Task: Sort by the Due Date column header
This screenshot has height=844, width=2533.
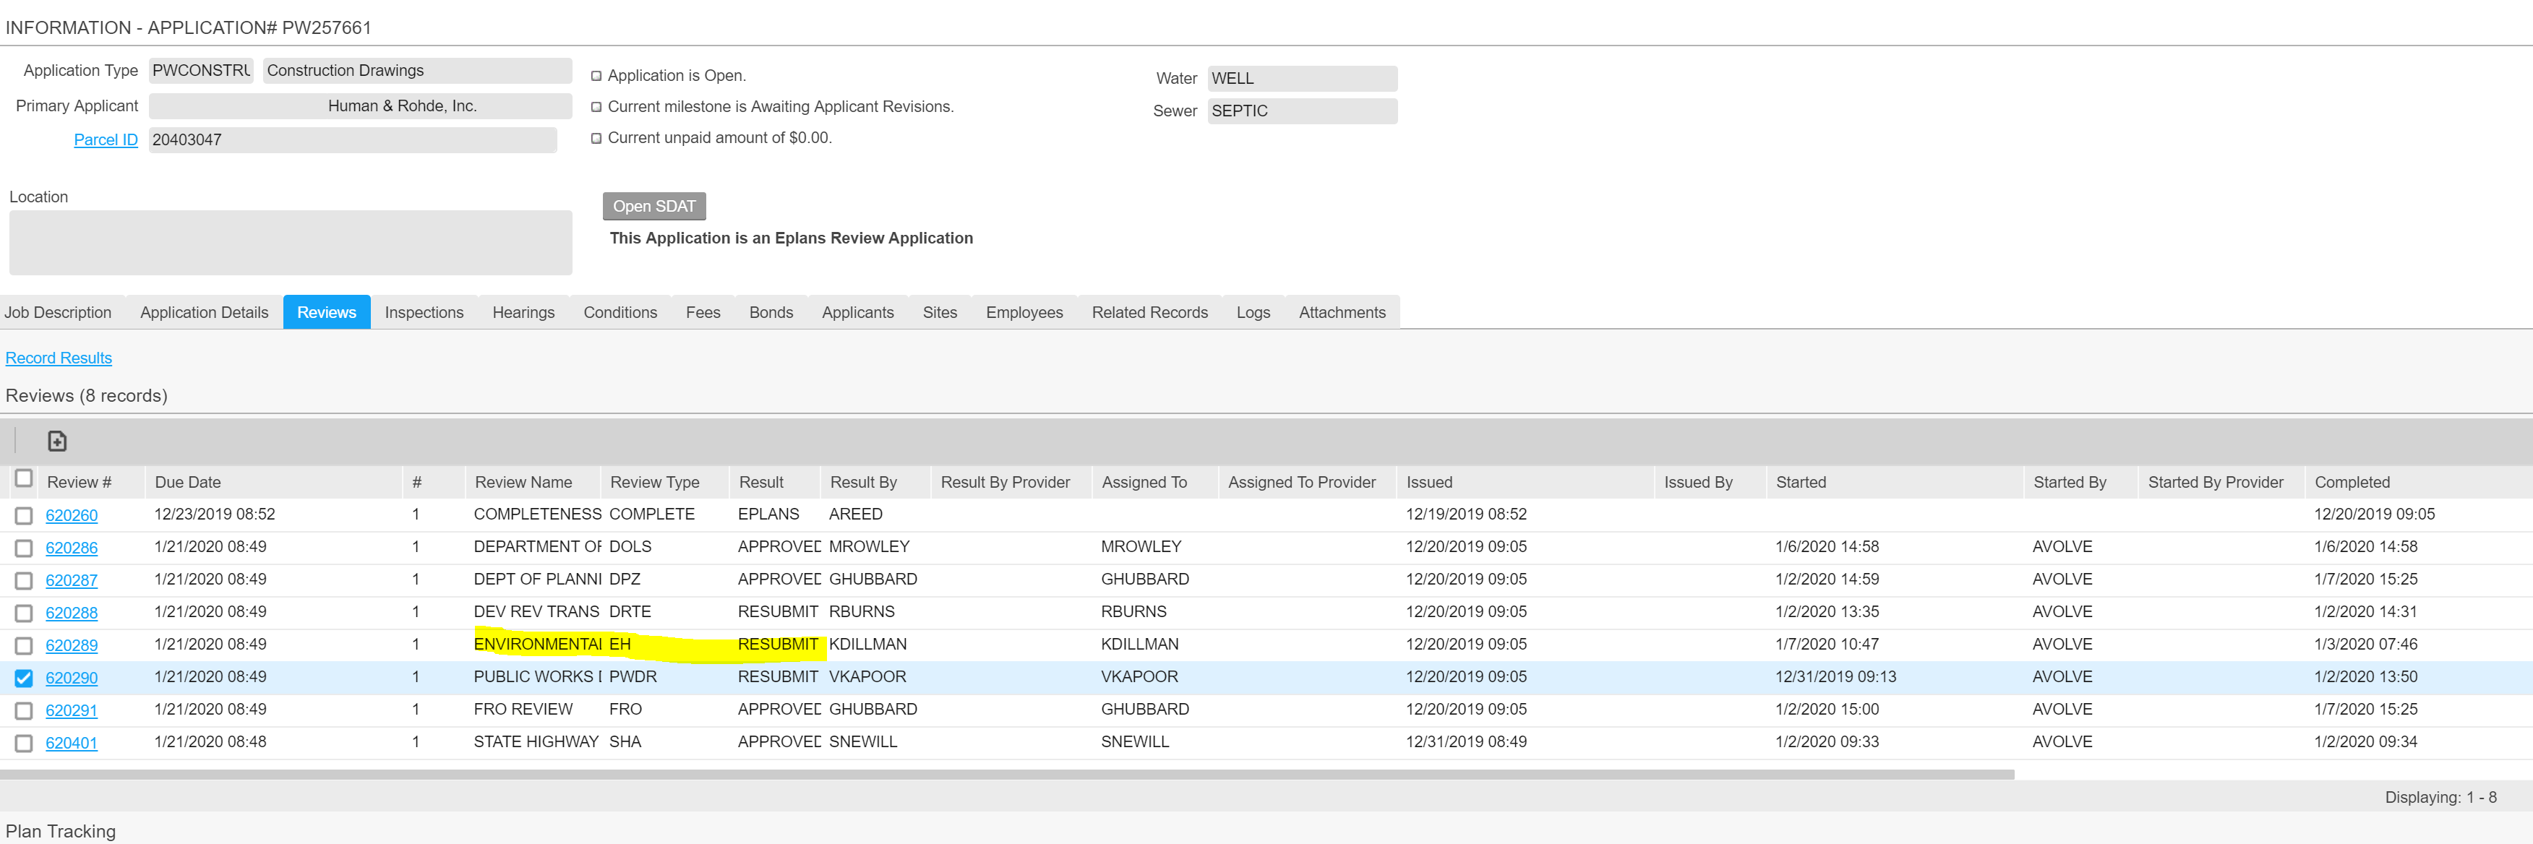Action: click(x=188, y=483)
